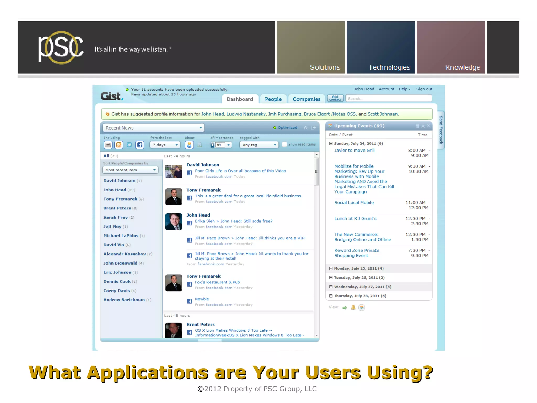Open 'Social Local Mobile' event link

click(354, 202)
